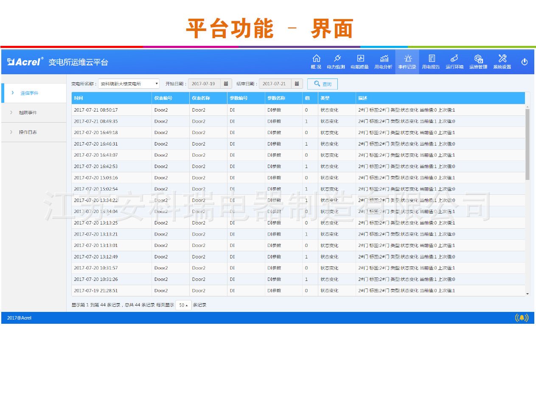The width and height of the screenshot is (536, 401).
Task: Sort by the 时间 column header
Action: click(x=112, y=98)
